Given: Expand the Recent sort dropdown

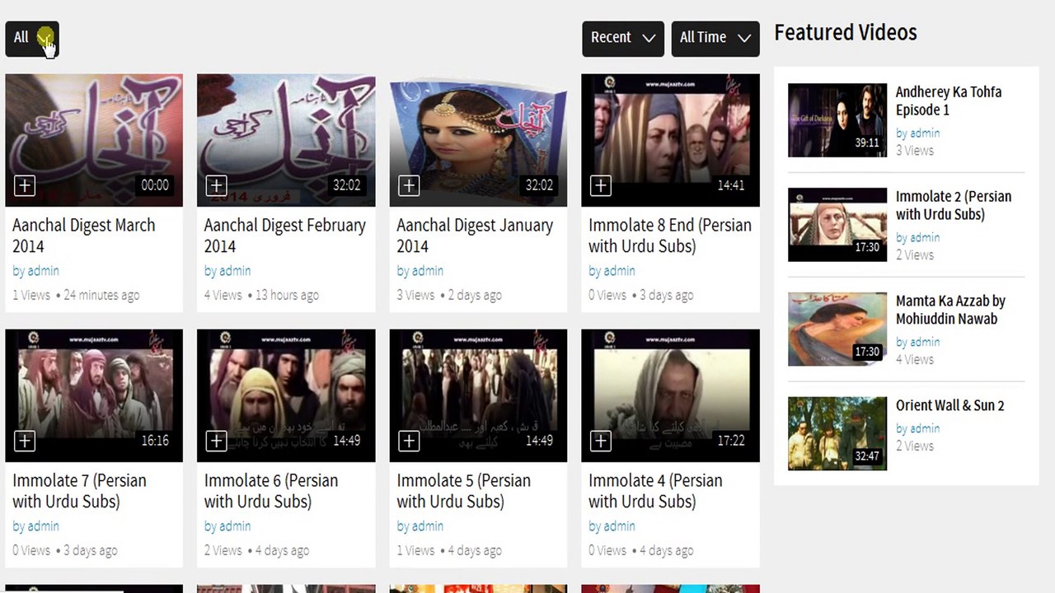Looking at the screenshot, I should point(622,38).
